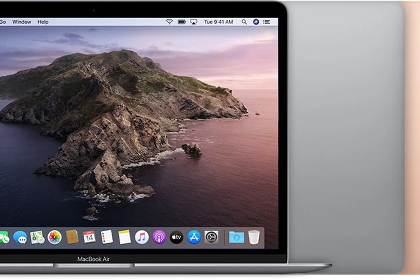This screenshot has width=420, height=280.
Task: Open System Preferences from Dock
Action: coord(211,237)
